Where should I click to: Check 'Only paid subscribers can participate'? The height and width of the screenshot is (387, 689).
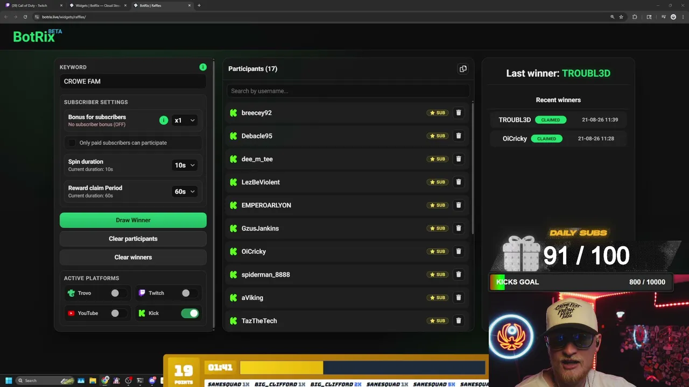pos(72,143)
